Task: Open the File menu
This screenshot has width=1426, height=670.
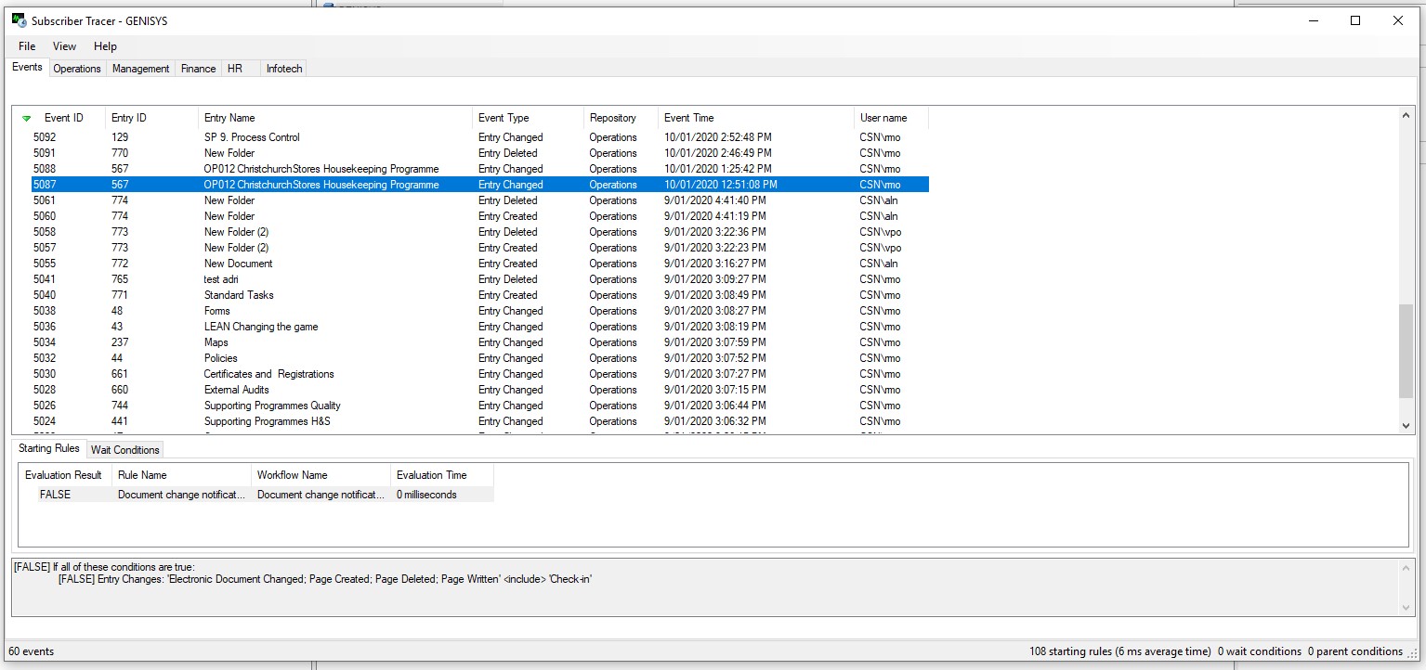Action: [27, 46]
